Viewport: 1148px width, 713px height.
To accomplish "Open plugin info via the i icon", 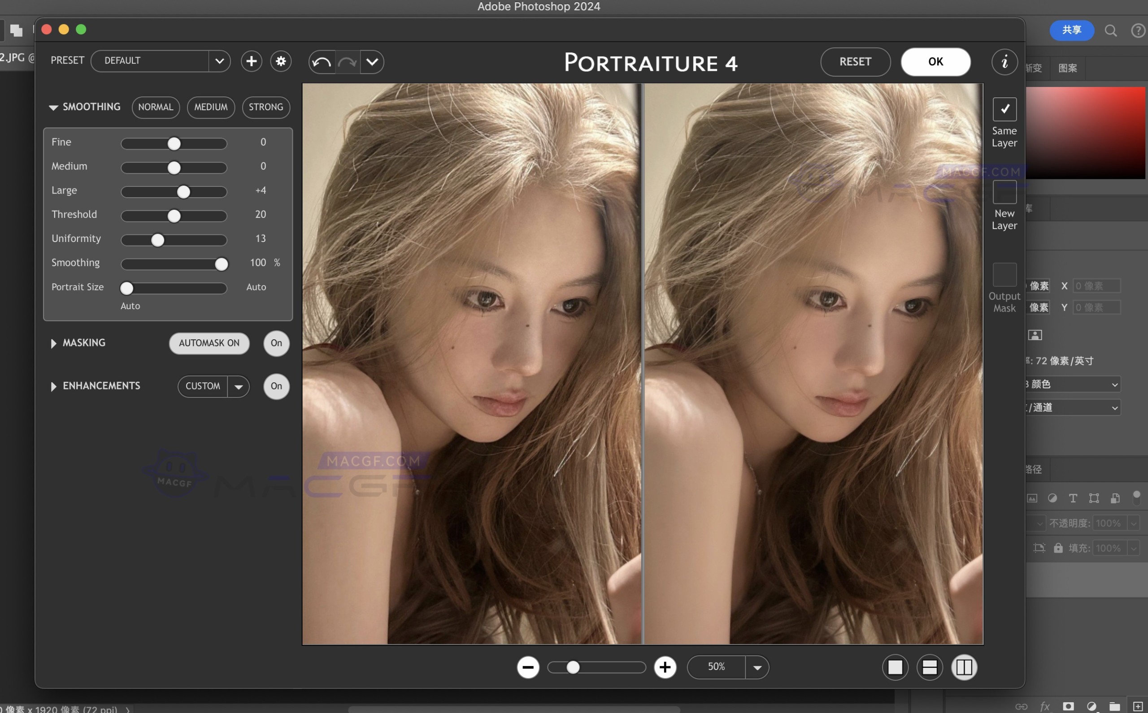I will (x=1004, y=62).
